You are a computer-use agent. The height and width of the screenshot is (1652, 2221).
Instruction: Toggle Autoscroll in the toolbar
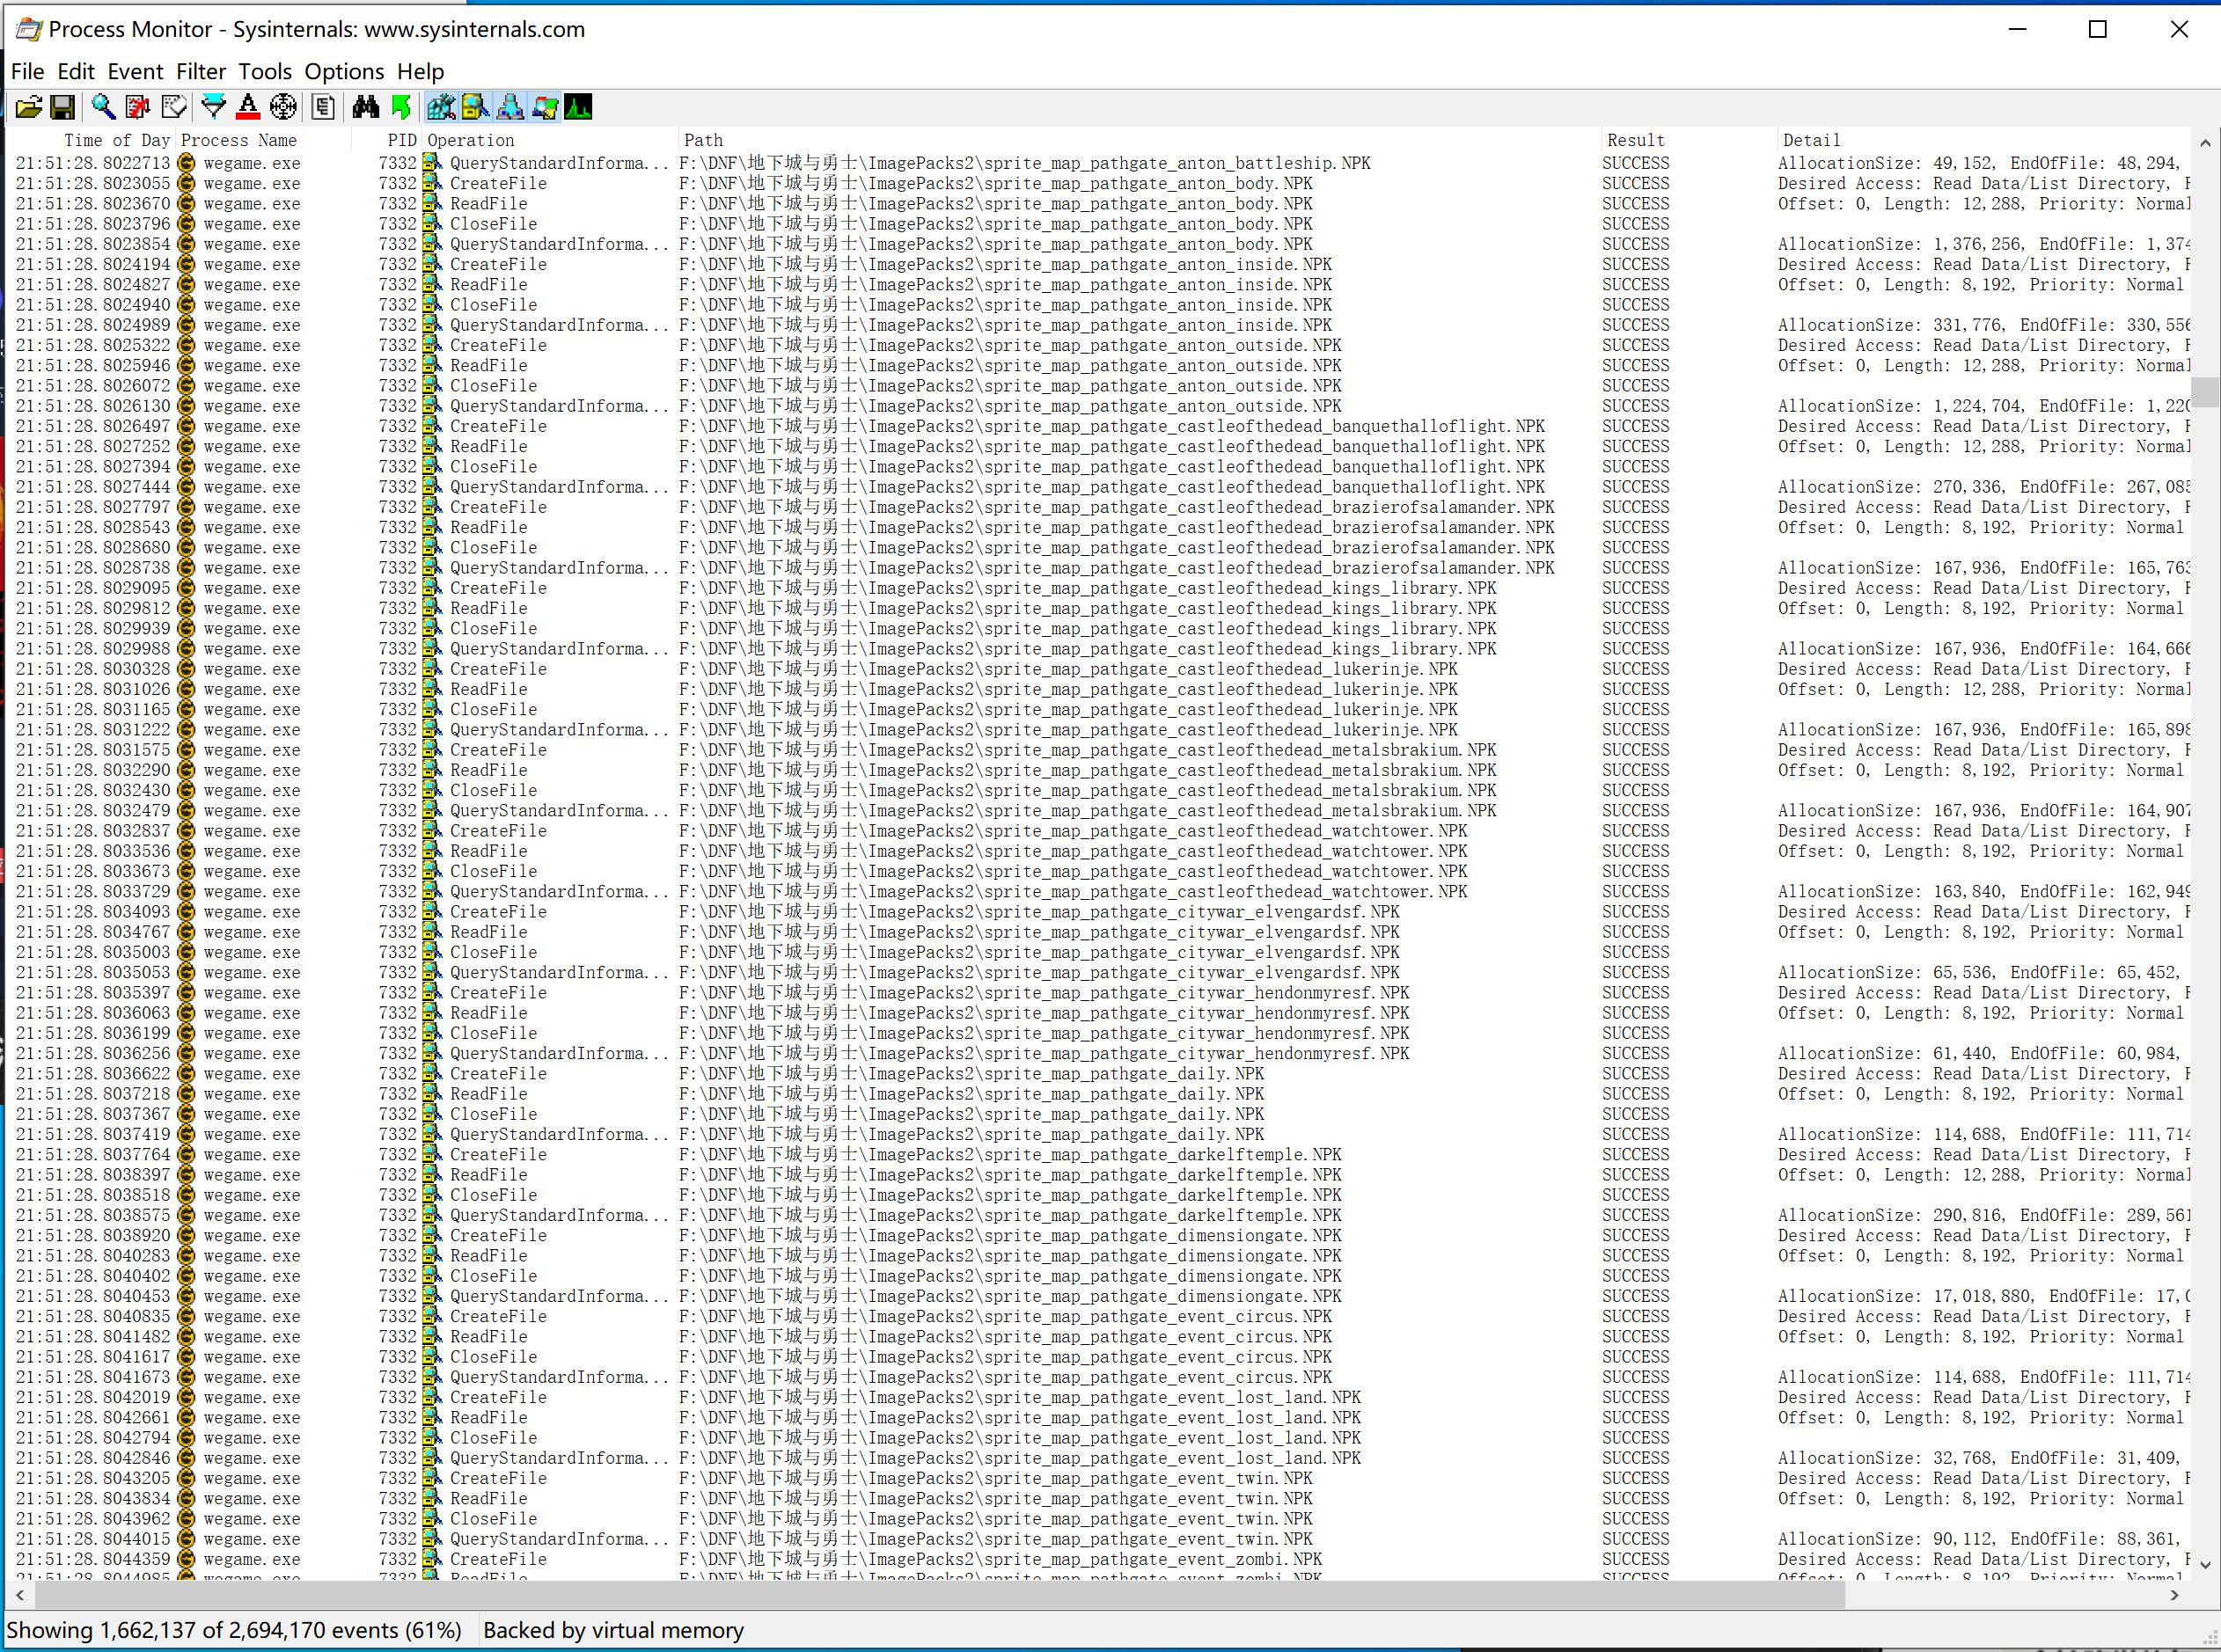tap(138, 107)
